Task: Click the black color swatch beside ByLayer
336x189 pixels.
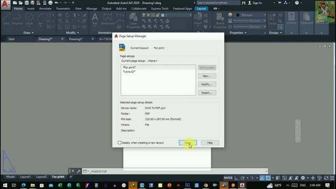Action: [x=238, y=15]
